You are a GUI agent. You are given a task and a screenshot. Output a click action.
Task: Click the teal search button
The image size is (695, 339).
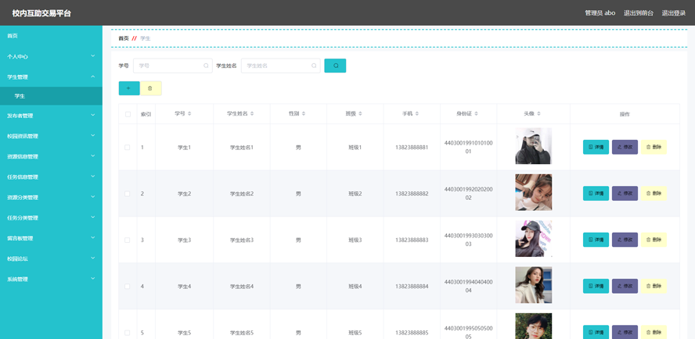pyautogui.click(x=335, y=66)
